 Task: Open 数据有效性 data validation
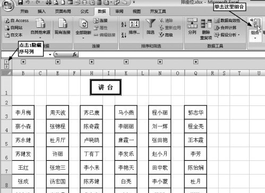pyautogui.click(x=227, y=21)
